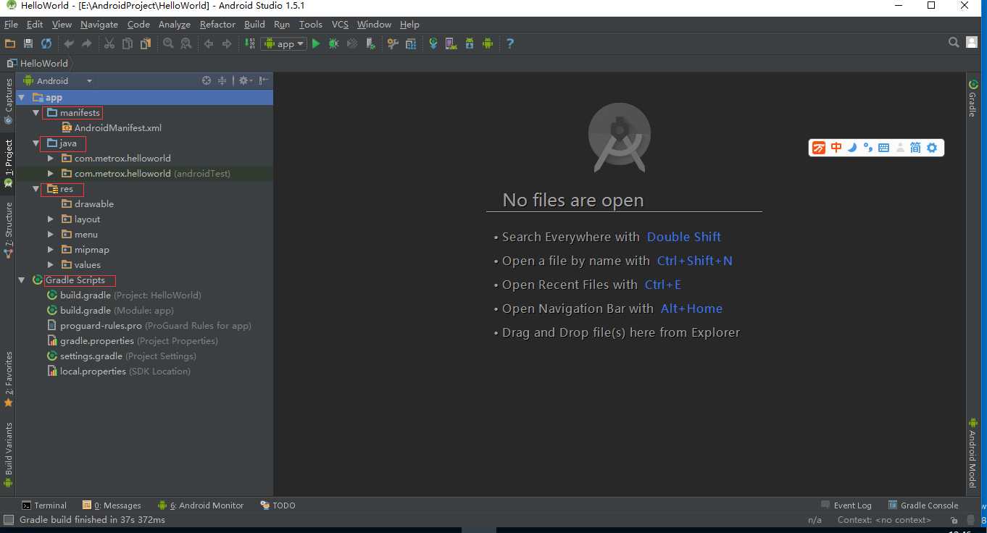The width and height of the screenshot is (987, 533).
Task: Collapse the manifests folder
Action: pos(36,113)
